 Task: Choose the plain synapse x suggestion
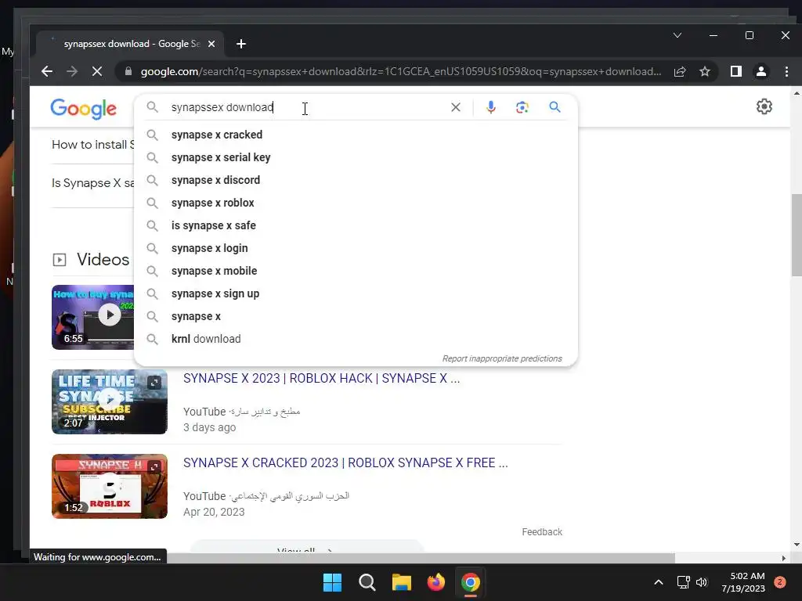pyautogui.click(x=356, y=316)
